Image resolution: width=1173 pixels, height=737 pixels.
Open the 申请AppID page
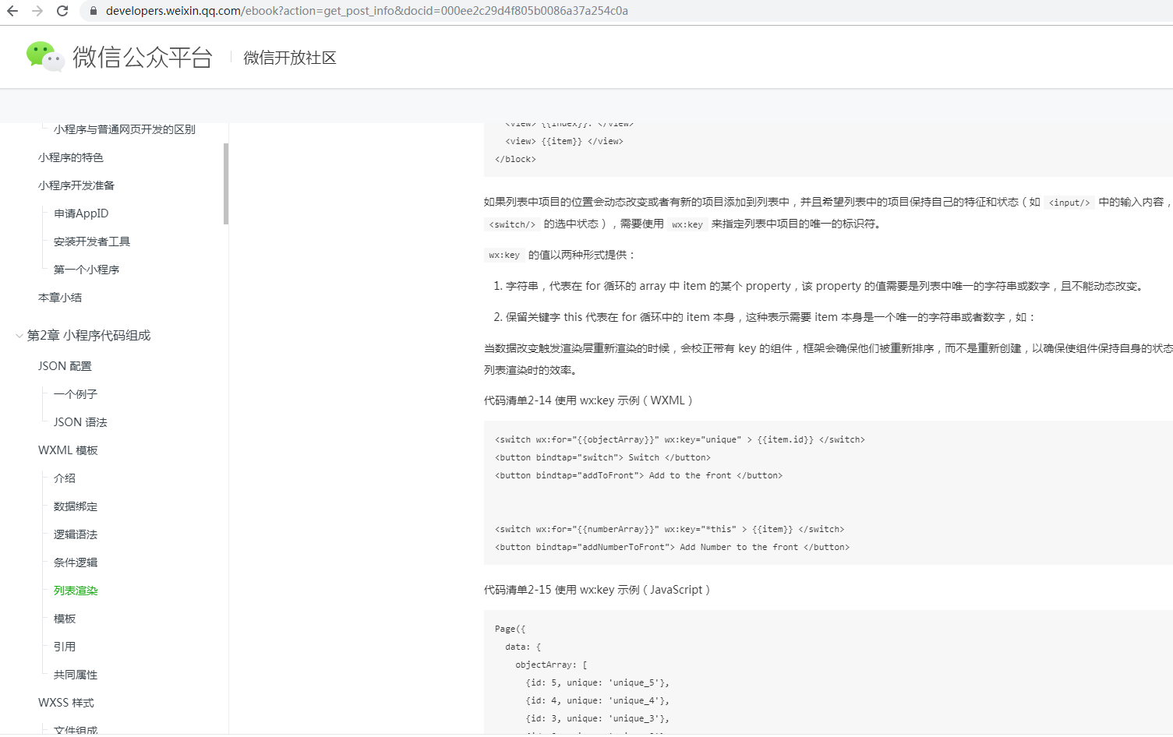80,213
